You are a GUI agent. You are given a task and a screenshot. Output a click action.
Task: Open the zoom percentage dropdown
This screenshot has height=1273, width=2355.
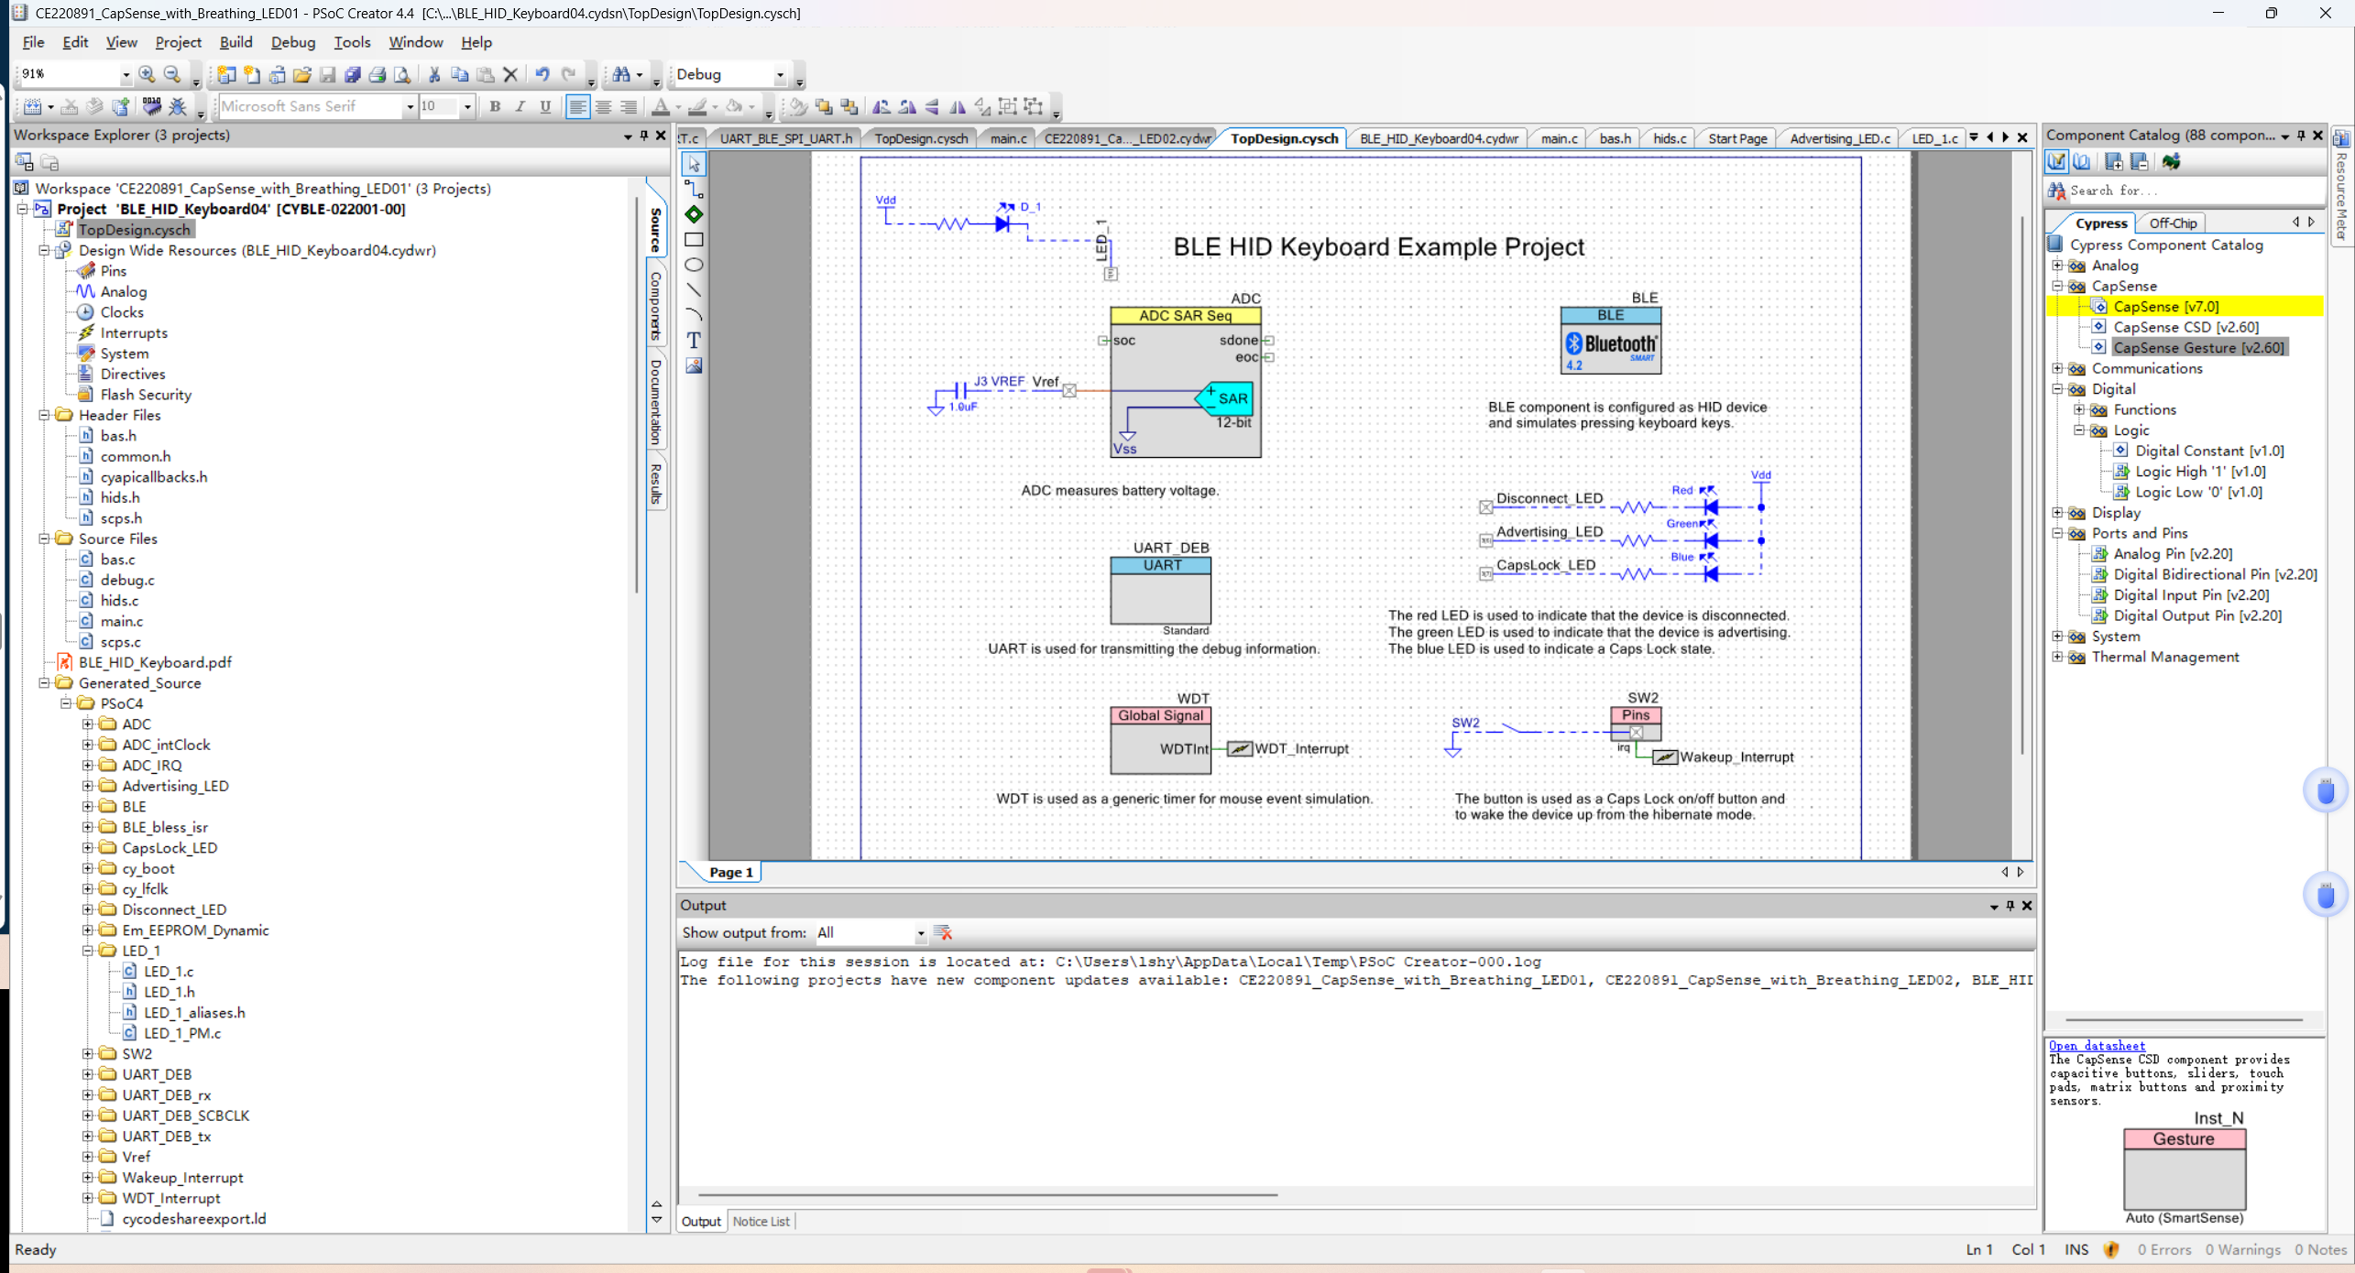126,74
